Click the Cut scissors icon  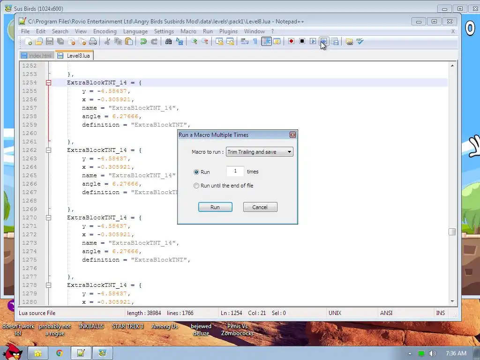(x=107, y=41)
